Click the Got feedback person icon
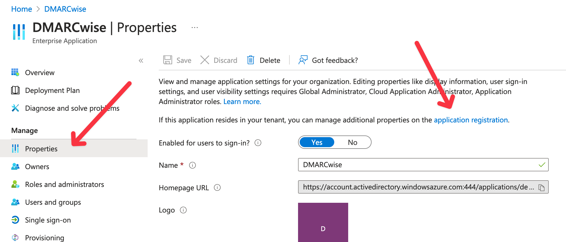 pos(303,60)
